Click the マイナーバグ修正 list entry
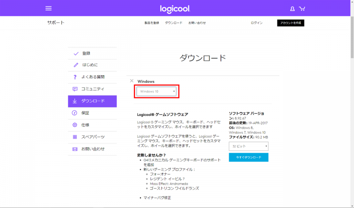The image size is (354, 208). (157, 198)
